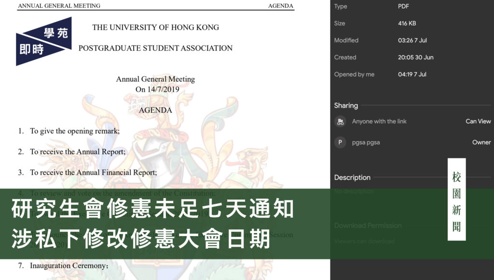
Task: Click the headline 涉私下修改修憲大會日期
Action: (141, 238)
